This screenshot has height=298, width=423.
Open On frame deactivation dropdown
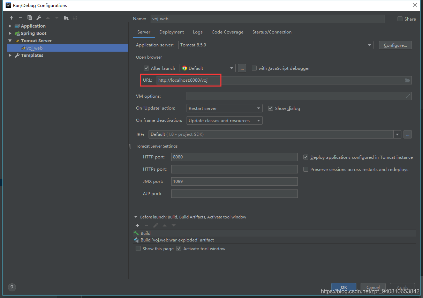225,120
